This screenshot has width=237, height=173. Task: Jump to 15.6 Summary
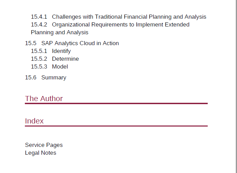46,78
